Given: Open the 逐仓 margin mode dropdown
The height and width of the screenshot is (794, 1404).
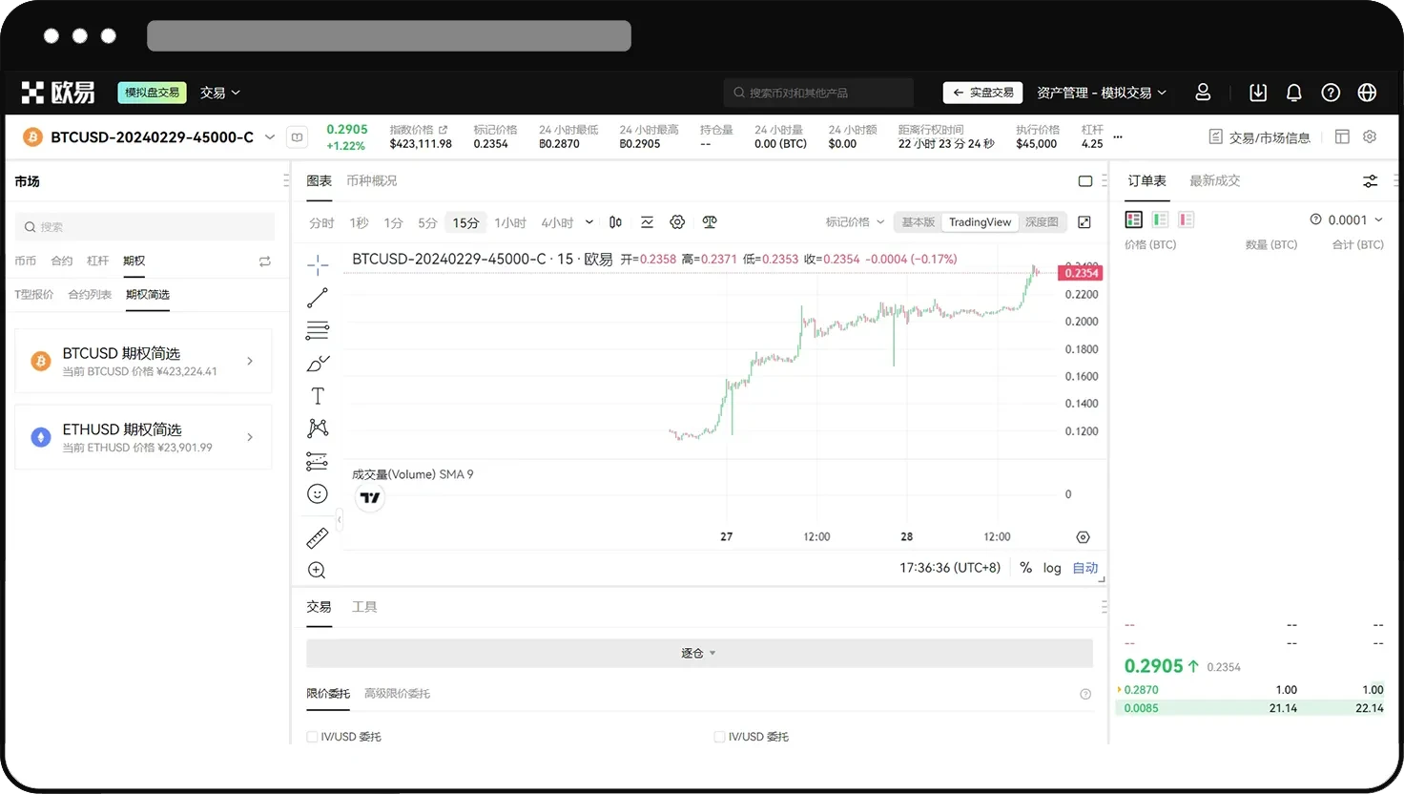Looking at the screenshot, I should pyautogui.click(x=699, y=653).
